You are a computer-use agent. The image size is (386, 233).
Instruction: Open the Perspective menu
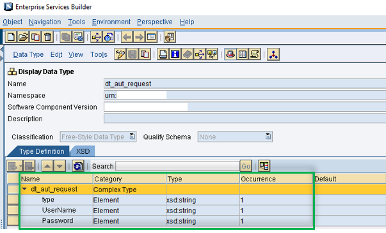click(x=155, y=22)
